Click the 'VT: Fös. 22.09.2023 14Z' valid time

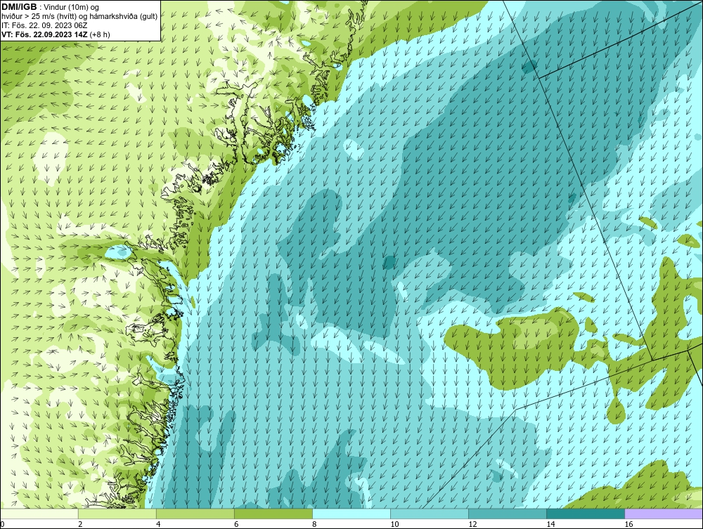click(45, 34)
